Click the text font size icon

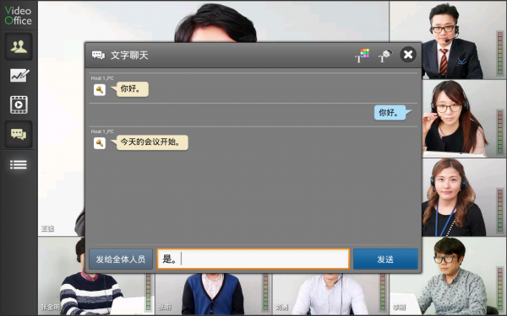click(x=385, y=55)
